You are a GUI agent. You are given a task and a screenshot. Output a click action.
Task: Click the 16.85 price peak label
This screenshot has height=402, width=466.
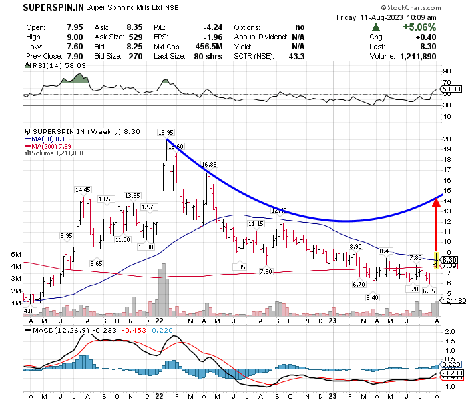pos(209,164)
